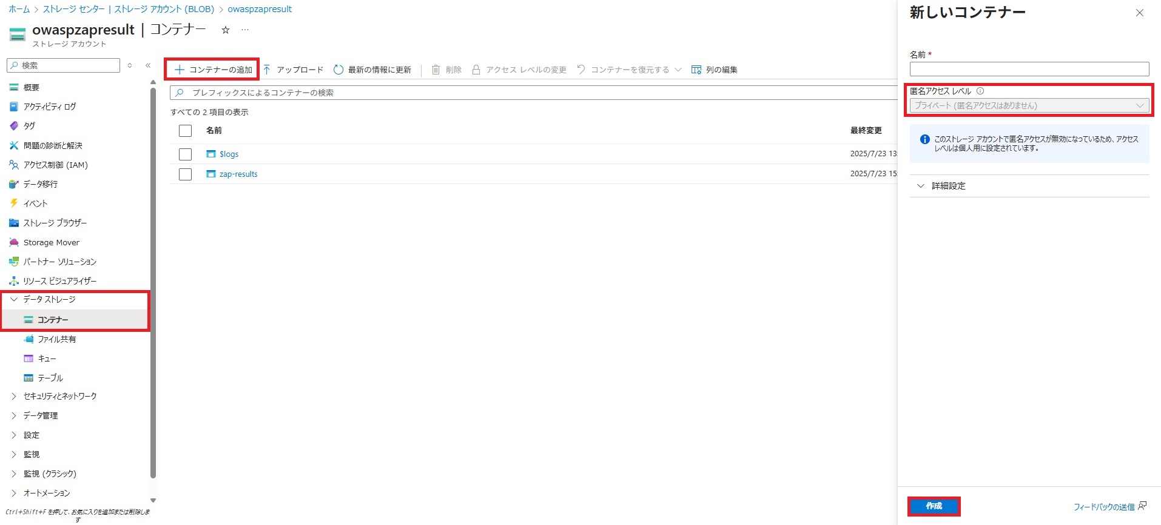Select 概要 in the sidebar menu
Image resolution: width=1161 pixels, height=525 pixels.
[x=31, y=87]
